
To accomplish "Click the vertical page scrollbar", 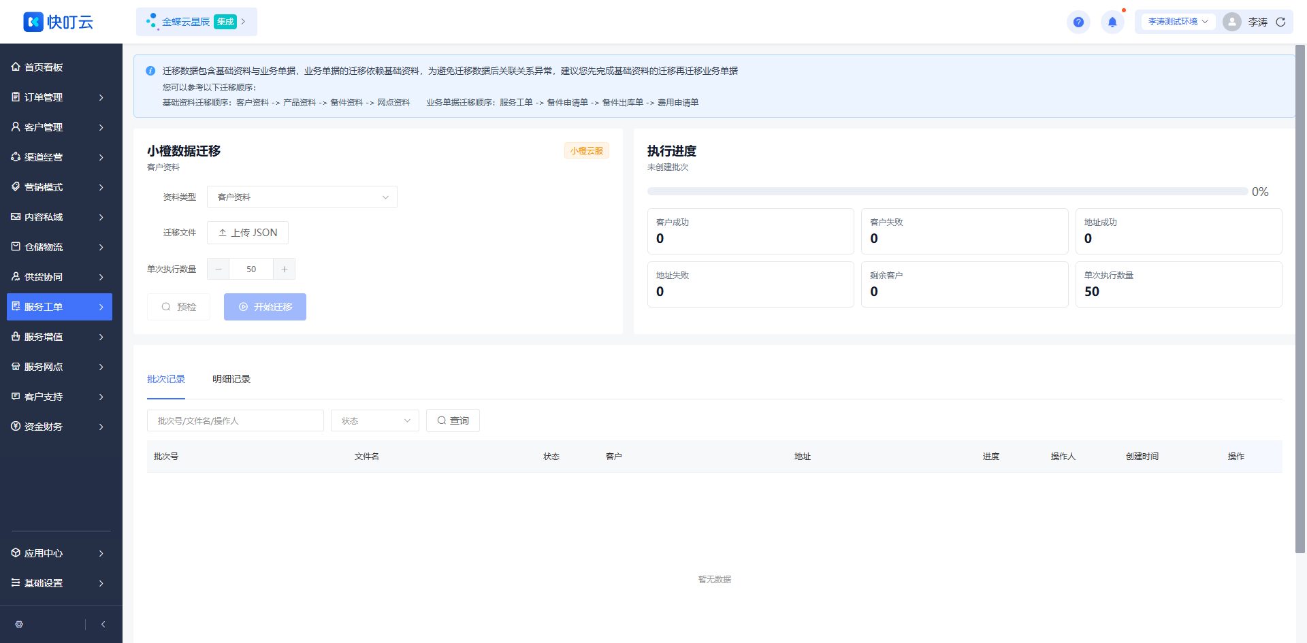I will coord(1300,299).
